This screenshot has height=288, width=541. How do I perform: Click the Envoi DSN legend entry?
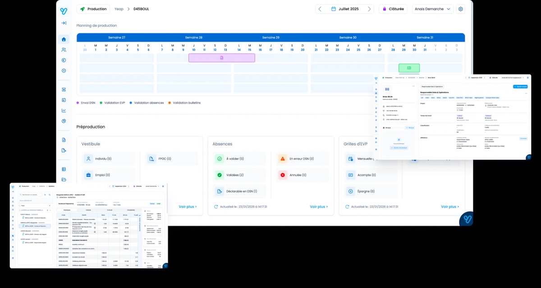(86, 103)
